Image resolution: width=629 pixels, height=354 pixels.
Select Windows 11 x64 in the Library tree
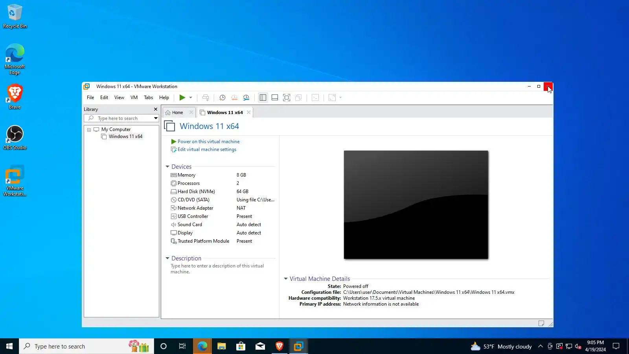125,136
